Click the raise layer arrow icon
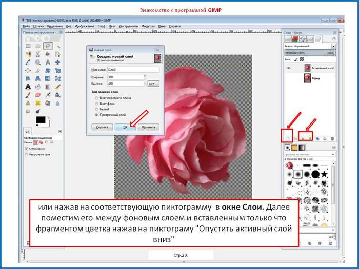 click(303, 139)
